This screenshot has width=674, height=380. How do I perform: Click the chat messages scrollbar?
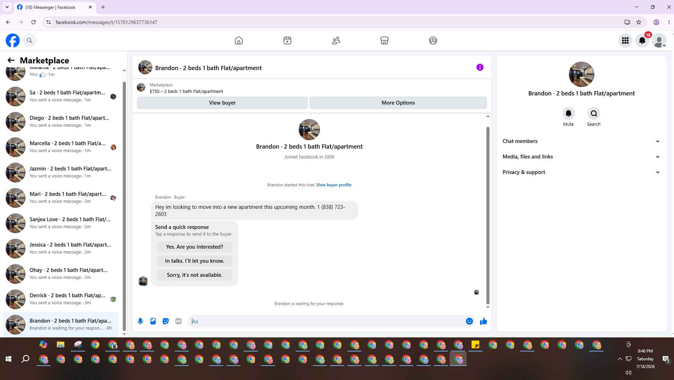coord(488,215)
